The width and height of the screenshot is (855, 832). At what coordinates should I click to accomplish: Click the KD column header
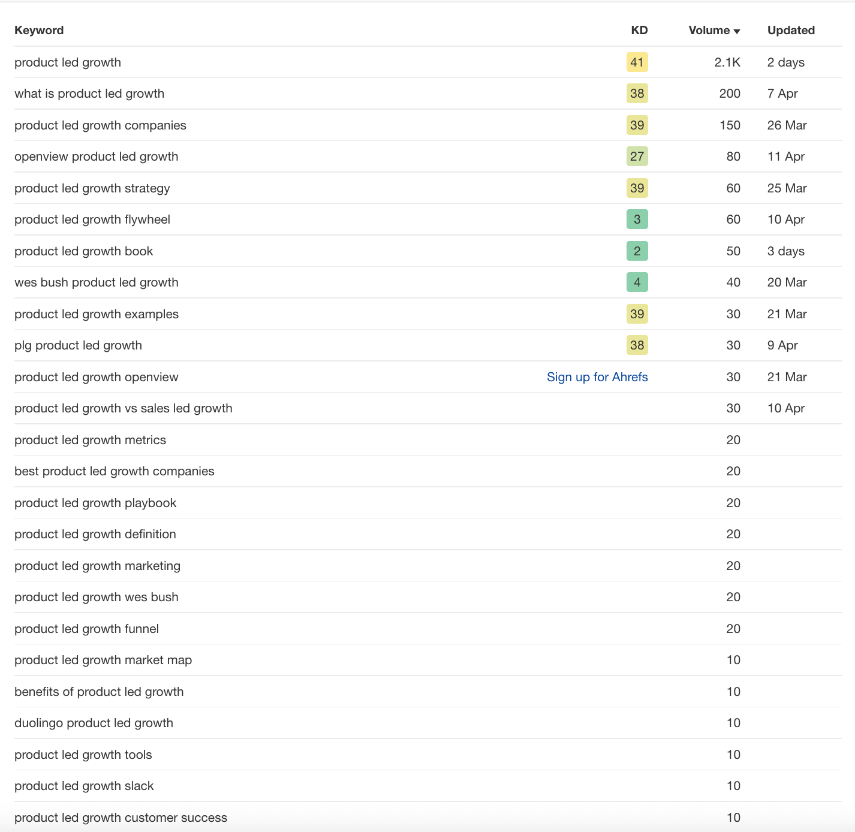[639, 31]
